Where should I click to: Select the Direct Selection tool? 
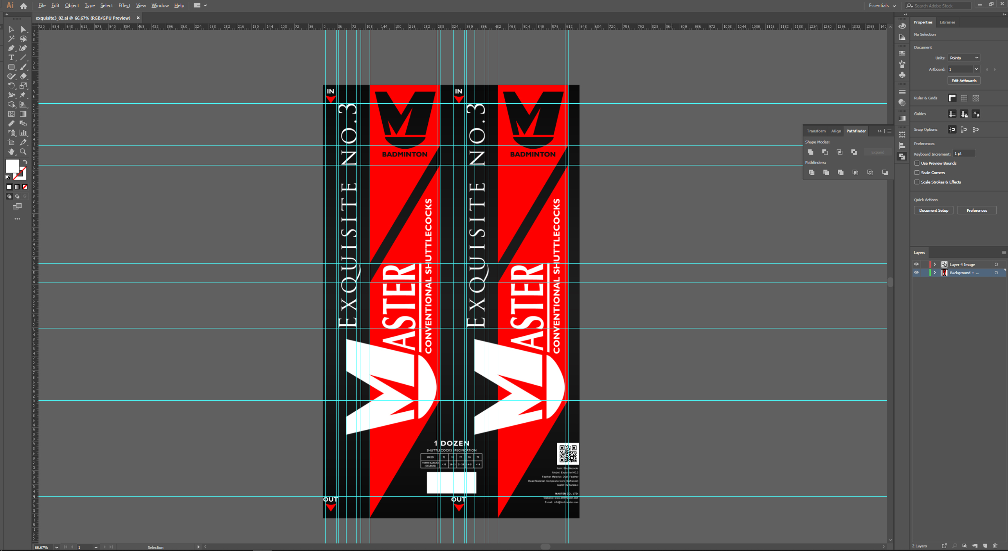click(23, 29)
